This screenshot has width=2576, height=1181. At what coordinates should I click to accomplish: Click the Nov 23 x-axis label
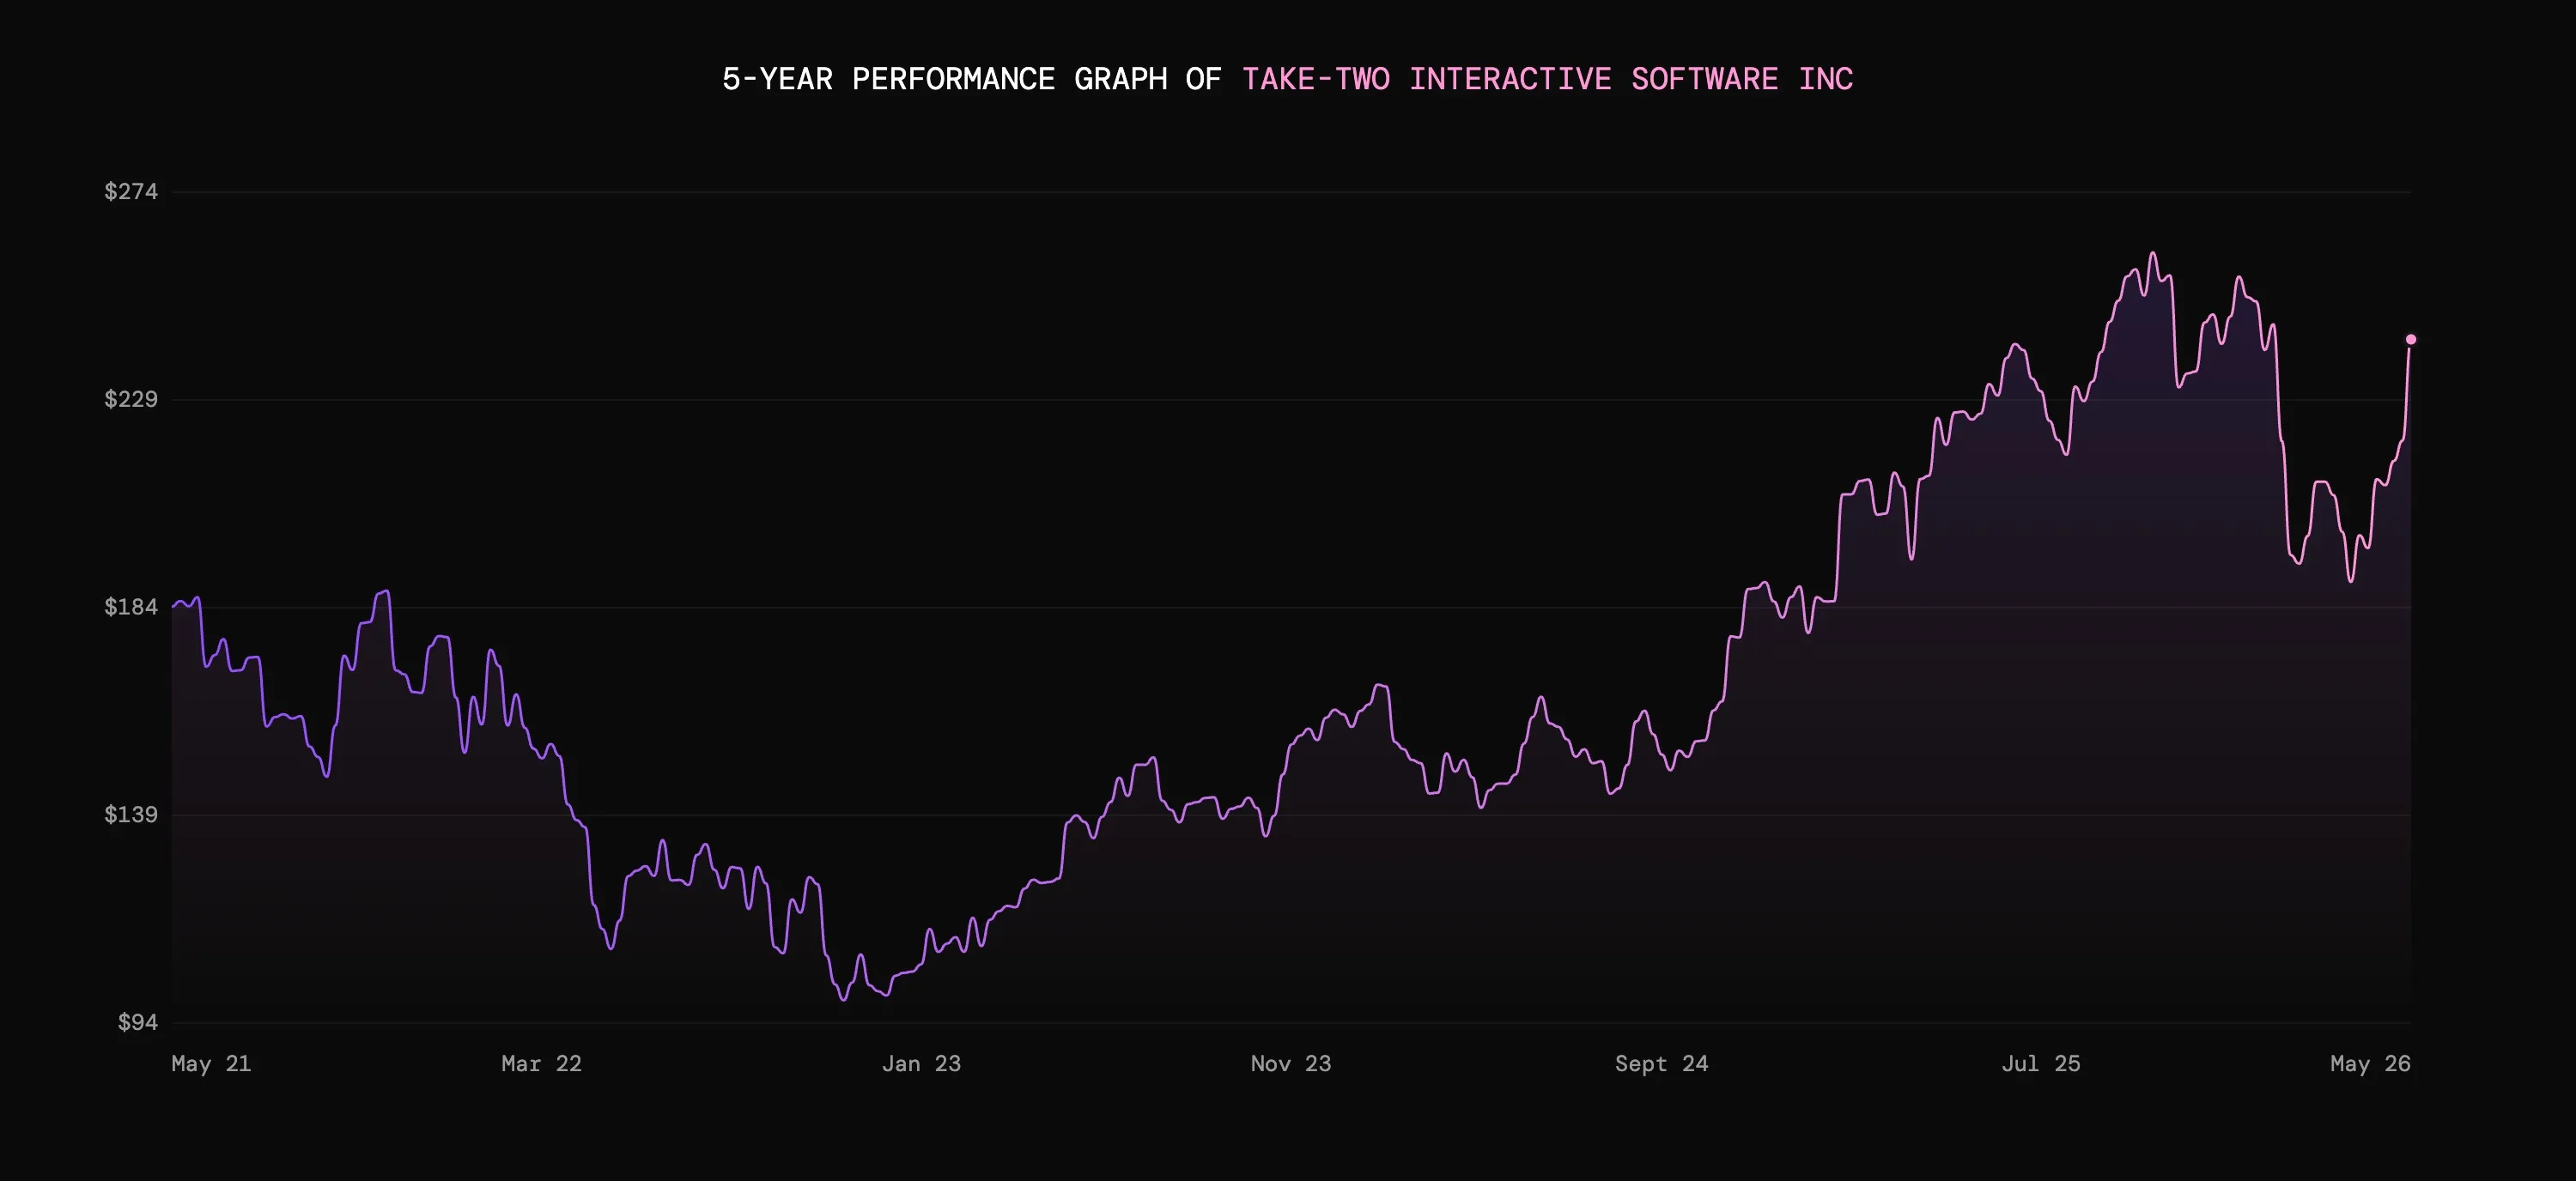[x=1291, y=1064]
